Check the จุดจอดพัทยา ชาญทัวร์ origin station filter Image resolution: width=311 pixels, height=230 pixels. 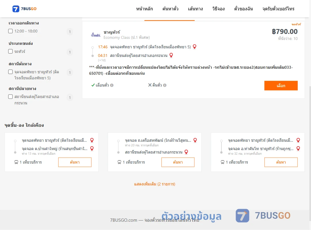click(11, 72)
